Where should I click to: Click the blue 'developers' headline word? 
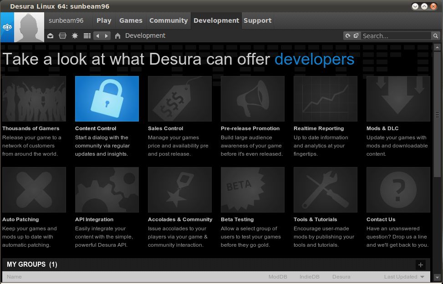pos(315,59)
